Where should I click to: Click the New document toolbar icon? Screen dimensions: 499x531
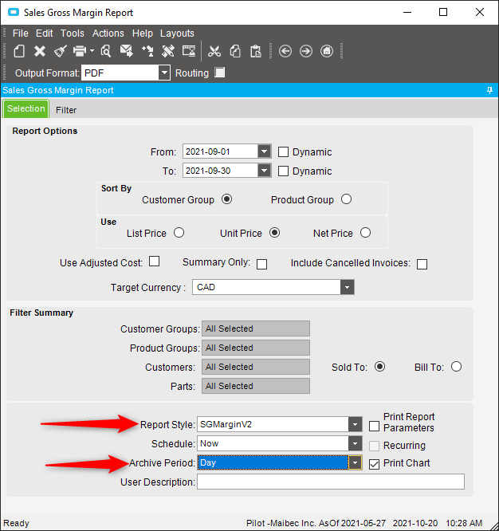click(x=19, y=51)
